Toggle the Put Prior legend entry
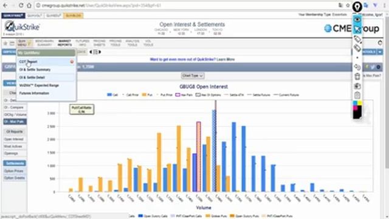The width and height of the screenshot is (389, 219). click(165, 95)
